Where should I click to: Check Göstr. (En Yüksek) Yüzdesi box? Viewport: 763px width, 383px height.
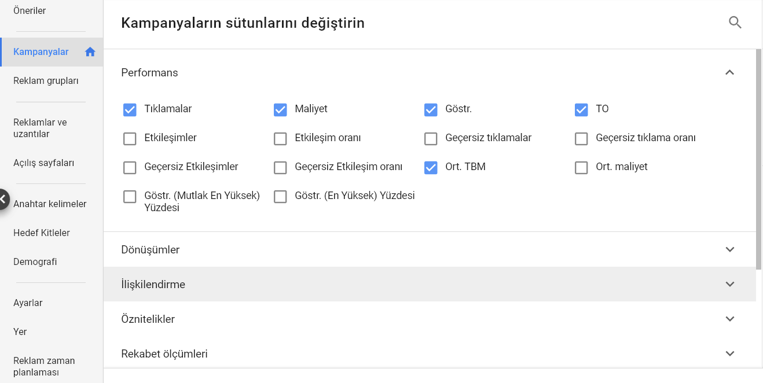coord(280,196)
